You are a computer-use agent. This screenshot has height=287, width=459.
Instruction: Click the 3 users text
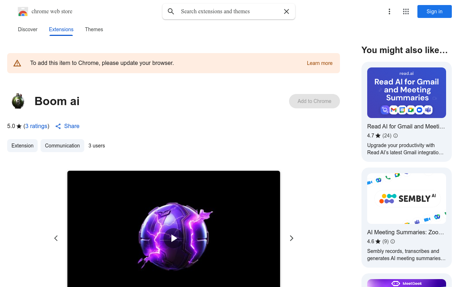pos(97,146)
